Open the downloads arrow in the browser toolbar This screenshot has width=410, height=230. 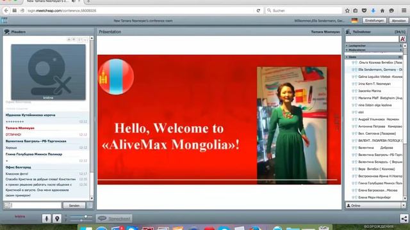pyautogui.click(x=373, y=11)
